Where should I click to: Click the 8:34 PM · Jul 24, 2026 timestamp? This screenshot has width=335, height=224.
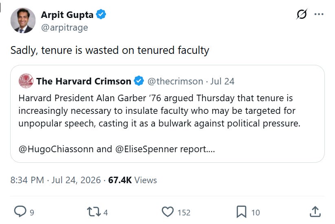click(55, 180)
